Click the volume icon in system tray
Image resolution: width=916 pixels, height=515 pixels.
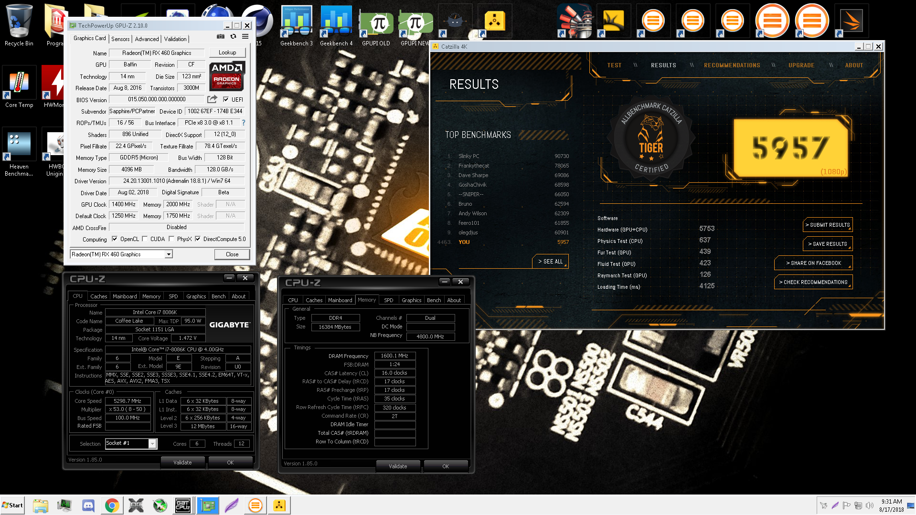[869, 505]
